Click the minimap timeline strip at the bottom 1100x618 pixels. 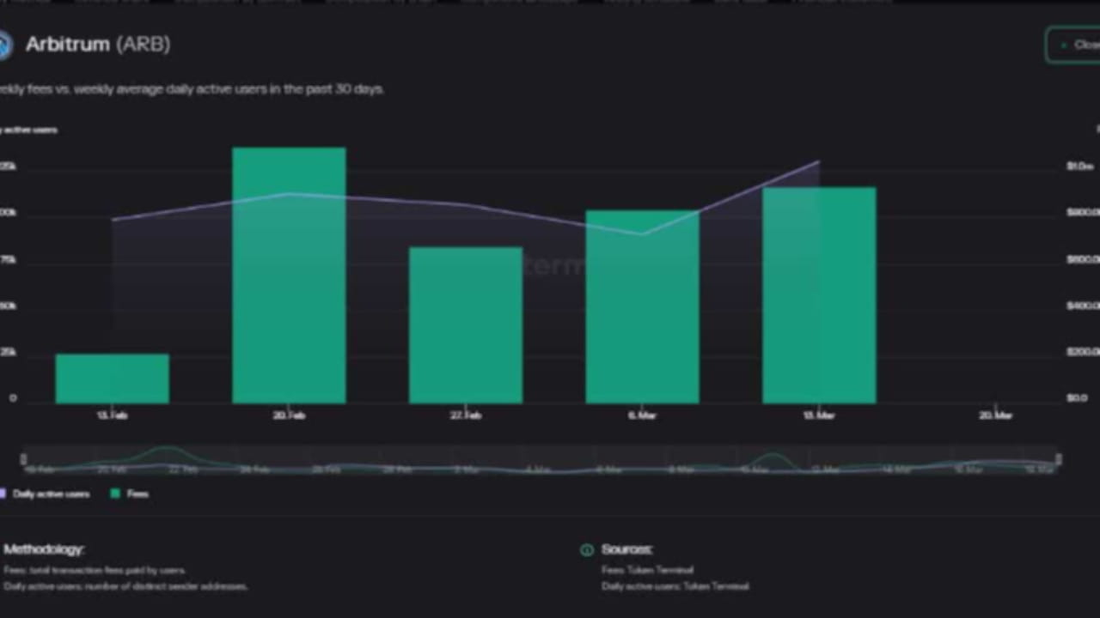pyautogui.click(x=541, y=457)
